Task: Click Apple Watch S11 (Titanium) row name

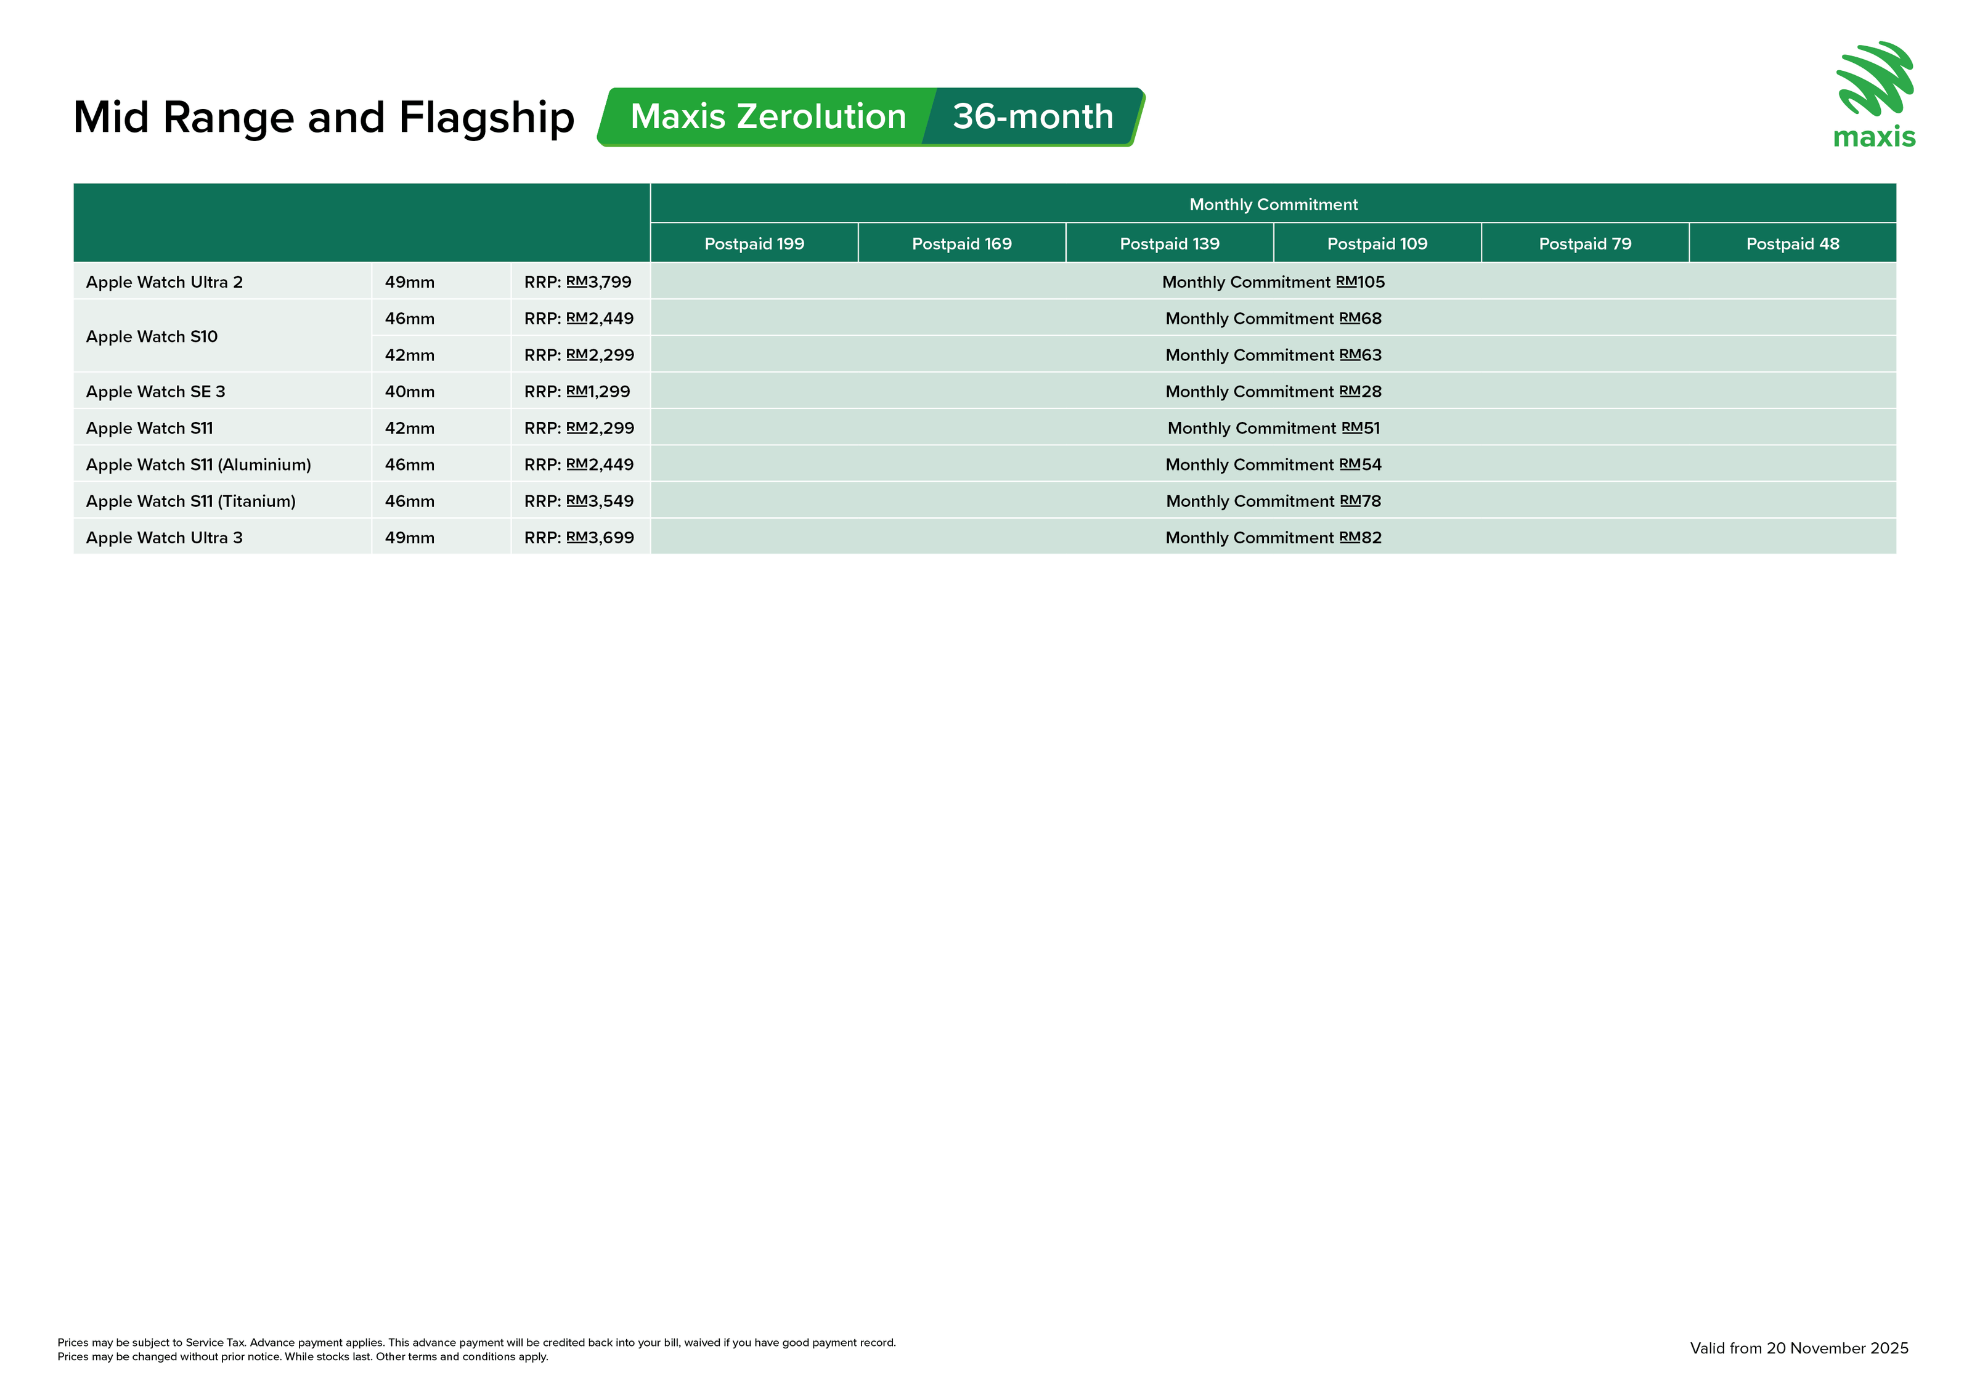Action: click(x=190, y=501)
